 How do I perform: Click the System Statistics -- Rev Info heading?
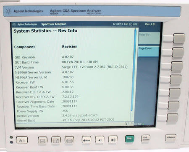coord(45,30)
